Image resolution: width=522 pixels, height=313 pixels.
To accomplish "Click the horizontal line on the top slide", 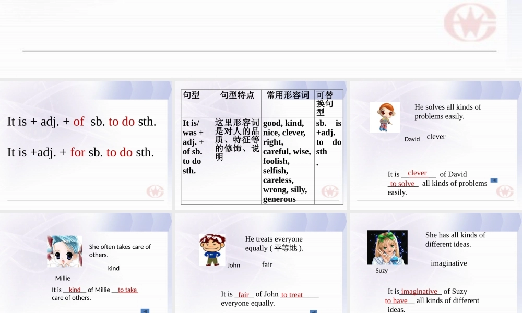I will point(259,51).
